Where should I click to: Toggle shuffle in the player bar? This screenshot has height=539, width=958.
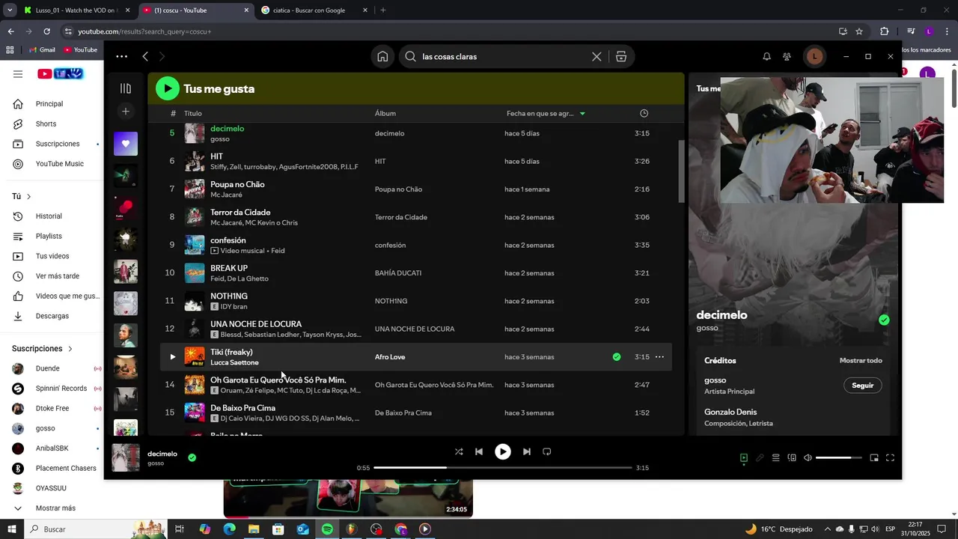click(459, 452)
